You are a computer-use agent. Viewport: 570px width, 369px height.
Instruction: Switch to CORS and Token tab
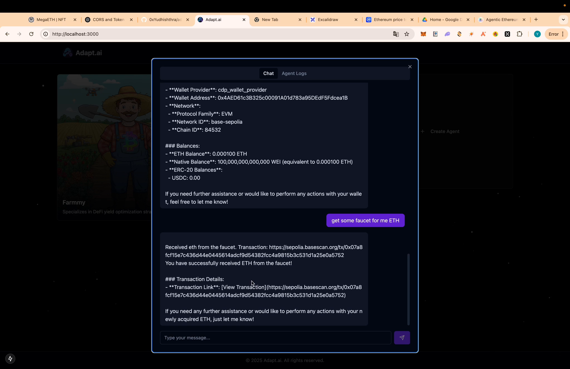pos(108,19)
